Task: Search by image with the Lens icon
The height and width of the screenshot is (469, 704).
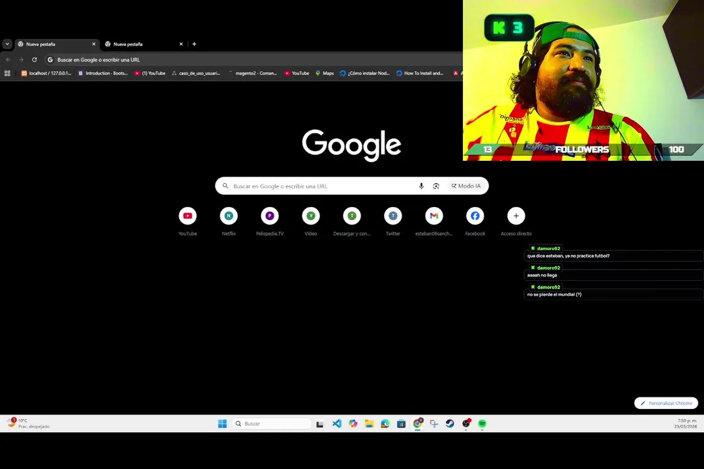Action: (x=436, y=186)
